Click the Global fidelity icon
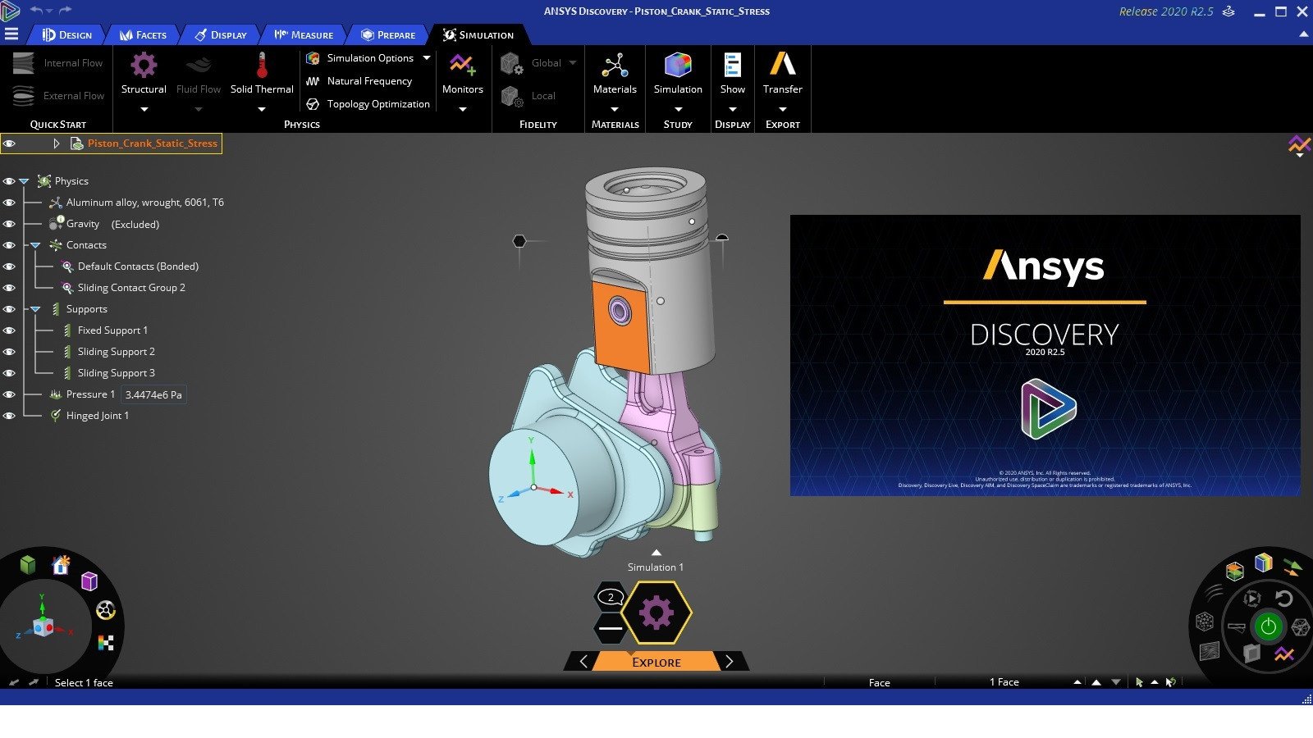Screen dimensions: 1313x738 click(x=512, y=64)
